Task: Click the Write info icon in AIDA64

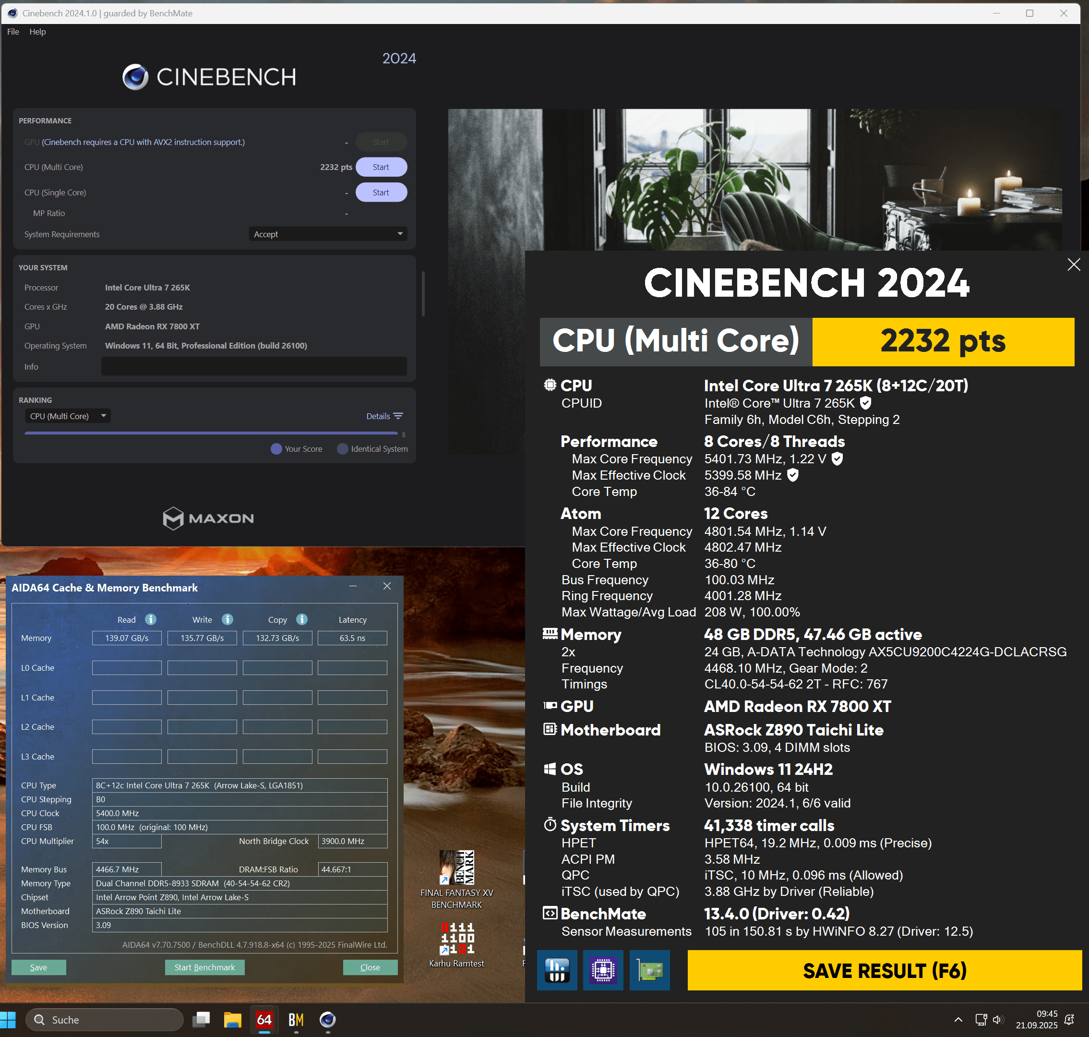Action: (227, 619)
